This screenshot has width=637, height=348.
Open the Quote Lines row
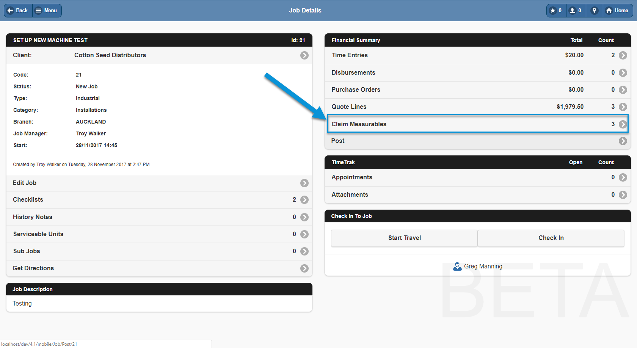coord(478,107)
